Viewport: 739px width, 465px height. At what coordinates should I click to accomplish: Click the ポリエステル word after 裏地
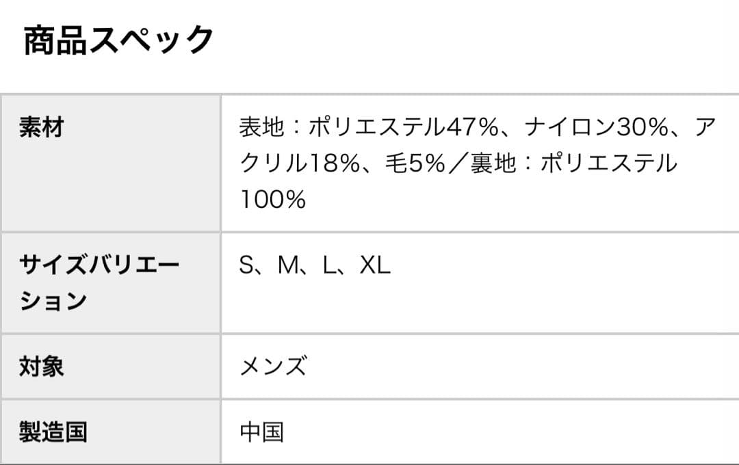609,164
